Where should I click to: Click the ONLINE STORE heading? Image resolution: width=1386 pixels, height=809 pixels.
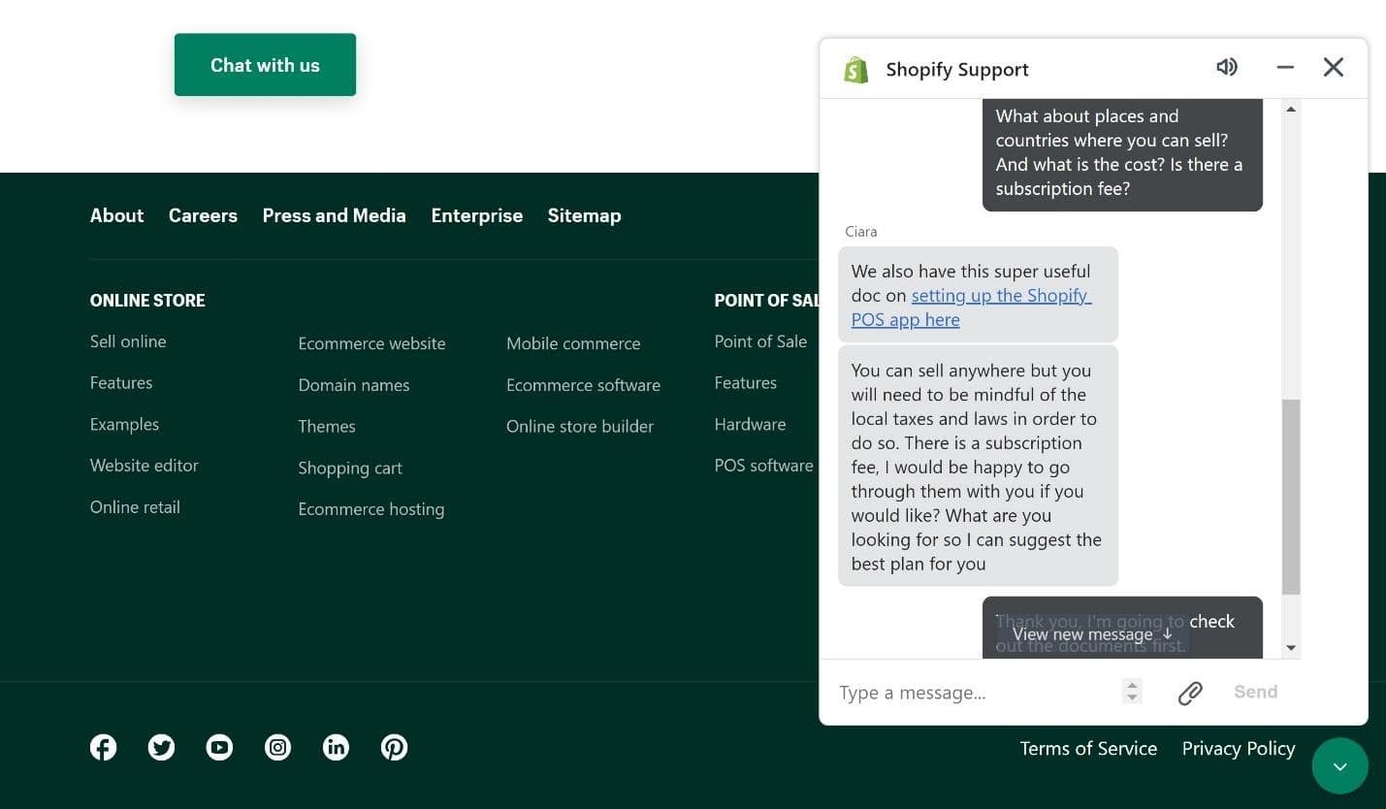(x=147, y=300)
